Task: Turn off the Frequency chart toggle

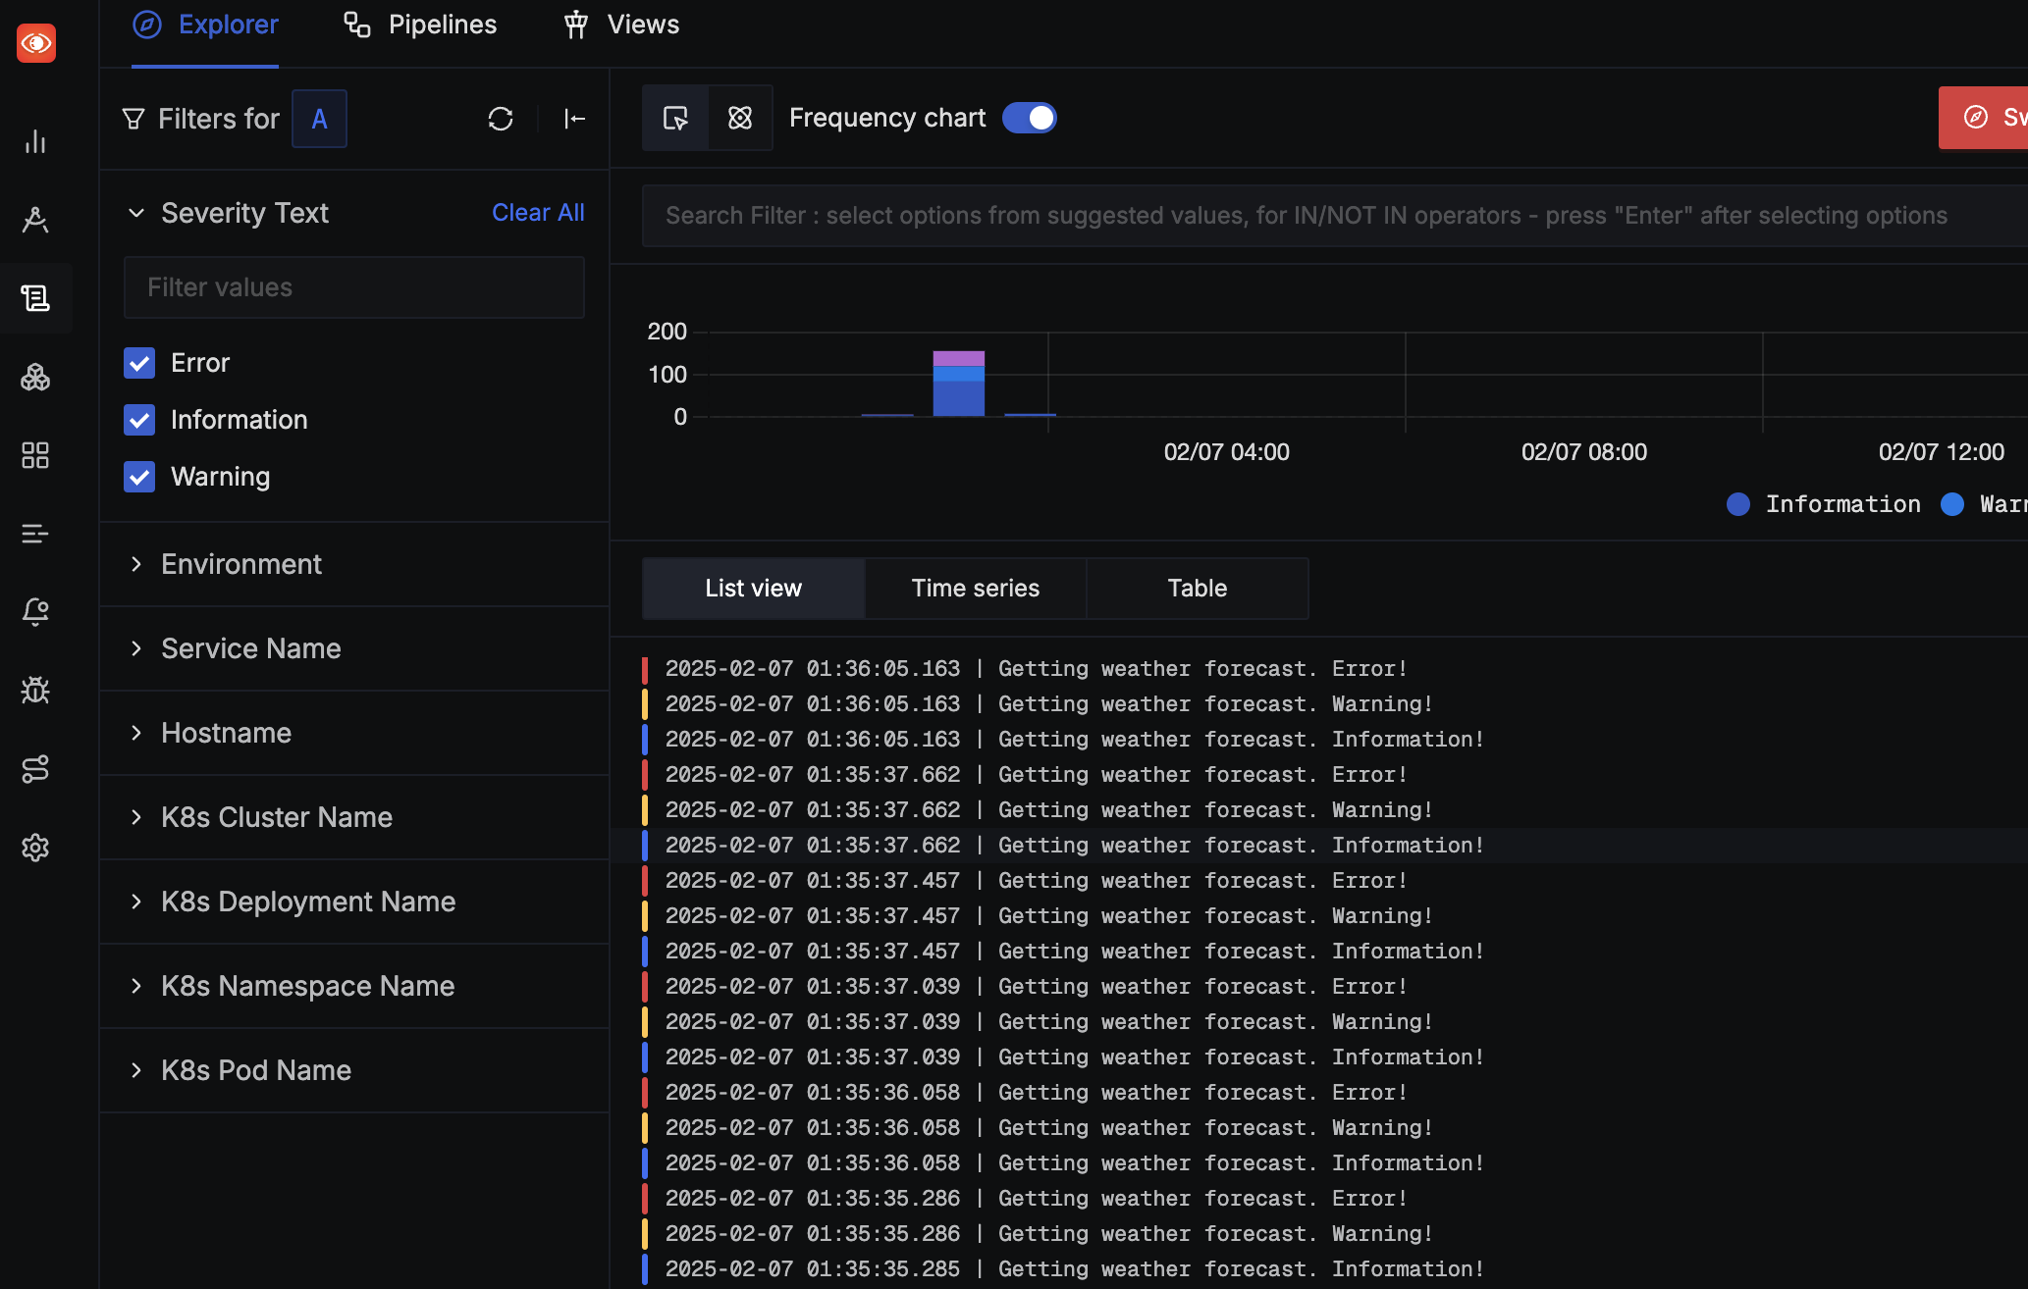Action: tap(1029, 118)
